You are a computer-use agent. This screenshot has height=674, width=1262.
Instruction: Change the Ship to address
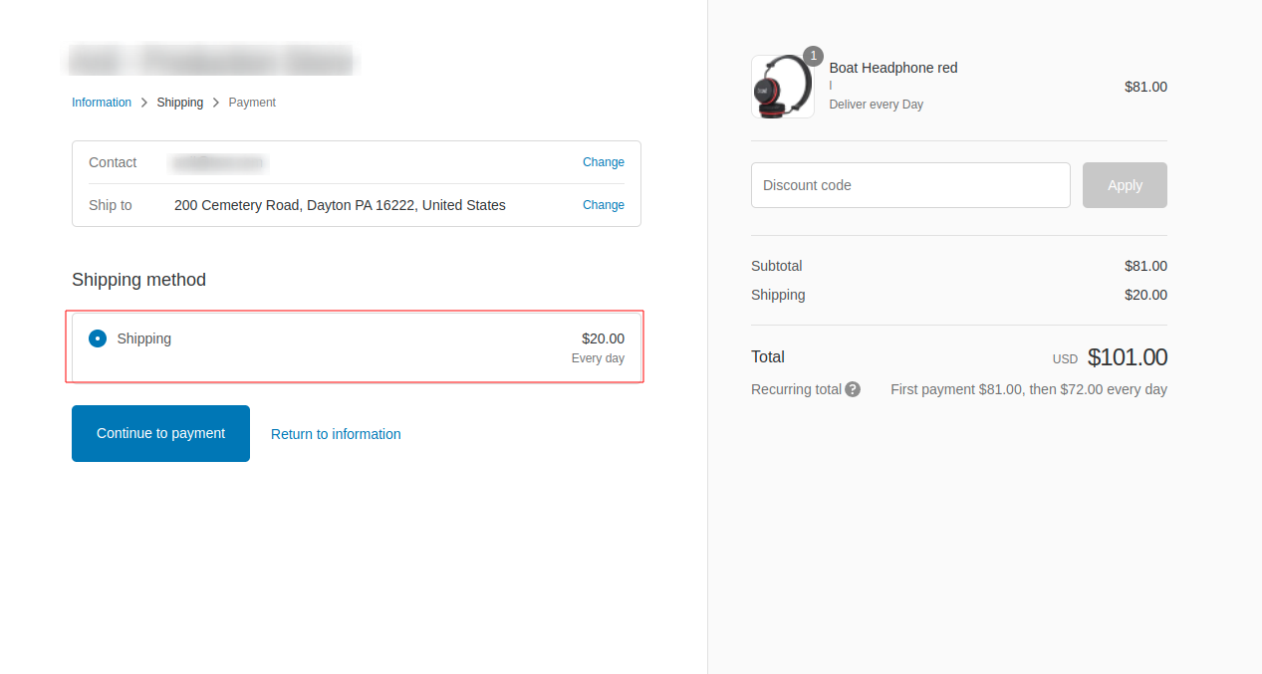click(x=603, y=205)
